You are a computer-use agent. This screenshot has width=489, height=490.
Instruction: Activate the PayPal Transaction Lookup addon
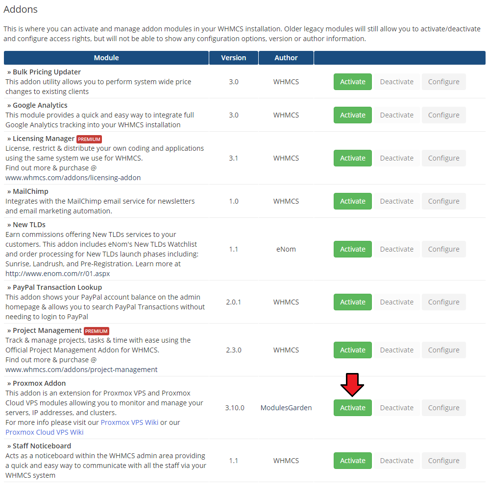352,302
